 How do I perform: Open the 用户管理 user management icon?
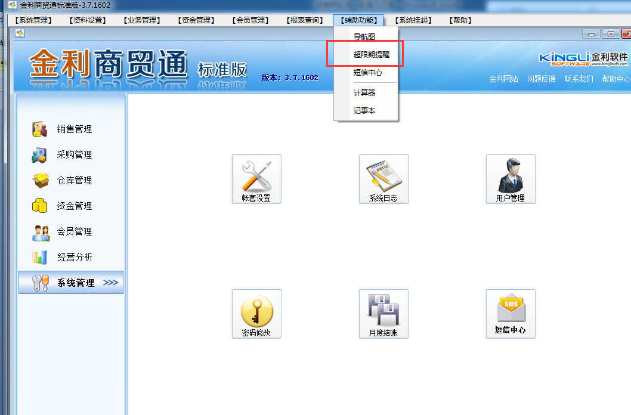511,179
